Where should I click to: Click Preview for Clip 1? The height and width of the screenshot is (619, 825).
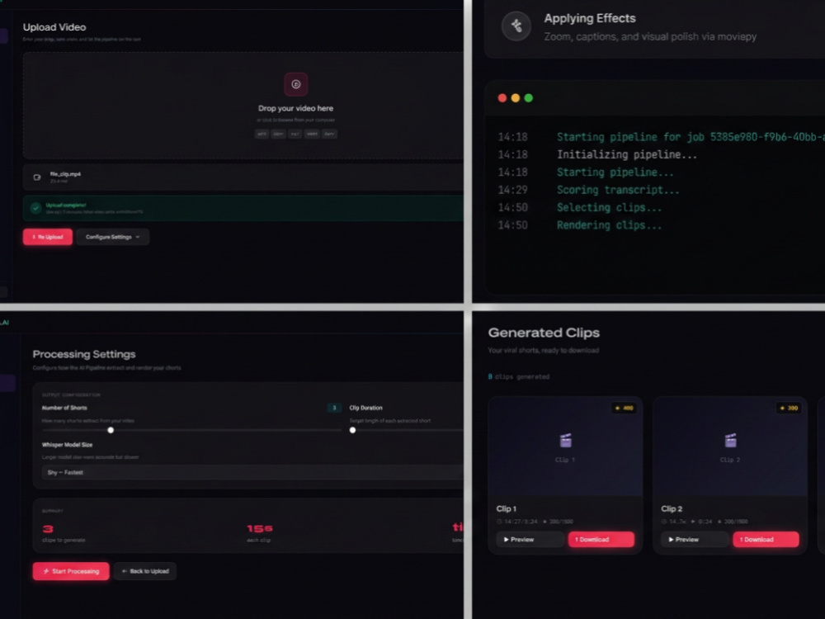530,540
